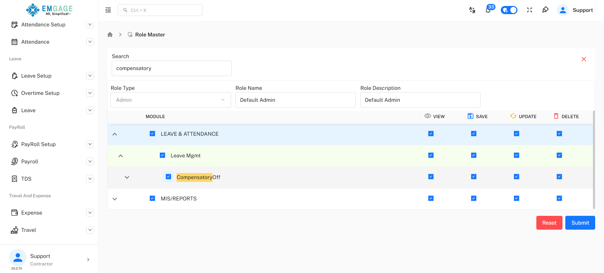Uncheck the CompensatoryOff module checkbox
Image resolution: width=604 pixels, height=273 pixels.
(168, 177)
